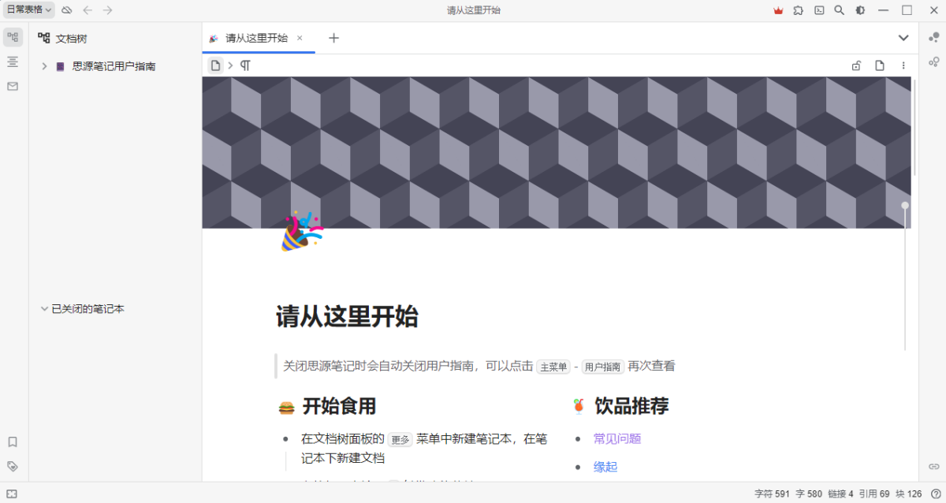
Task: Open the Tags panel icon
Action: point(13,466)
